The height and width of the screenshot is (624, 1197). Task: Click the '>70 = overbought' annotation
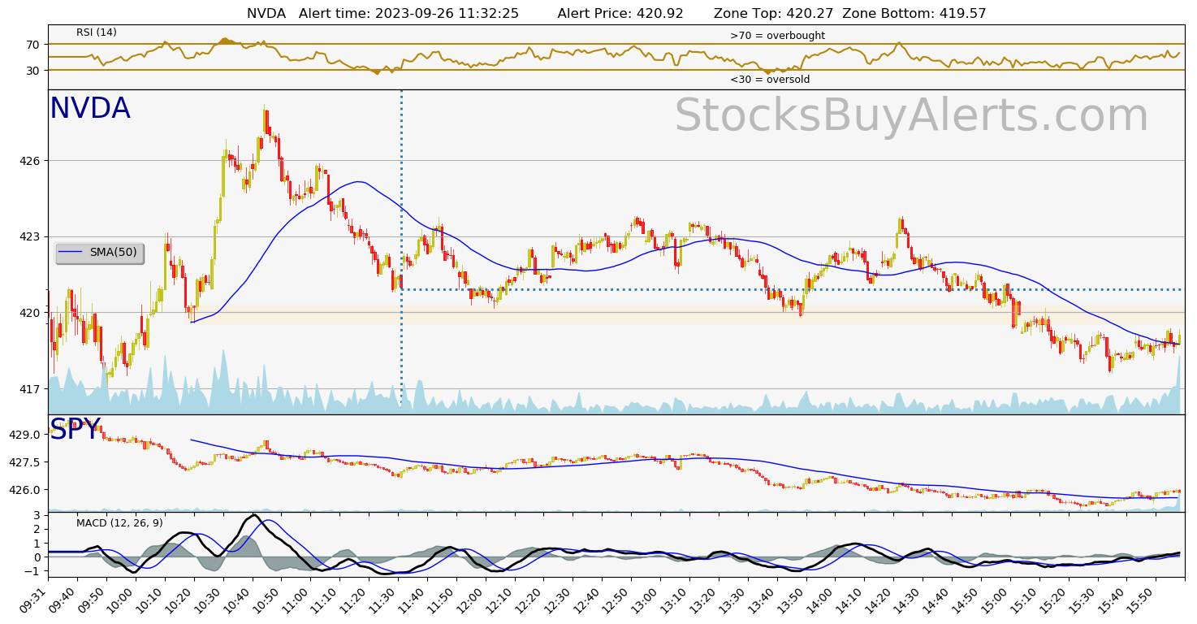coord(777,36)
